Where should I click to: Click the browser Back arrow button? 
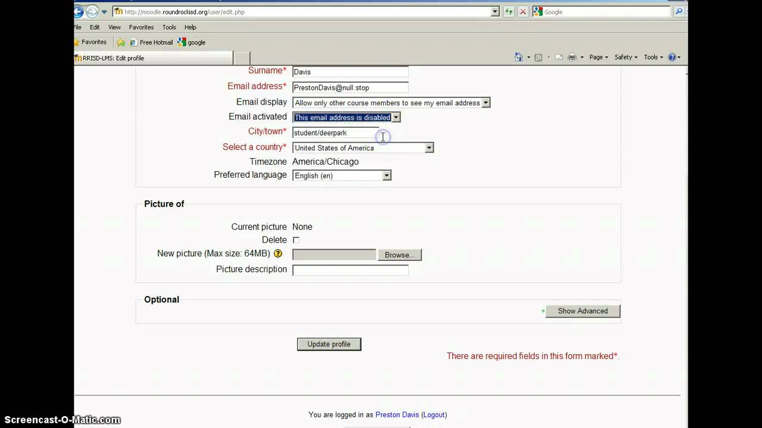pos(78,11)
